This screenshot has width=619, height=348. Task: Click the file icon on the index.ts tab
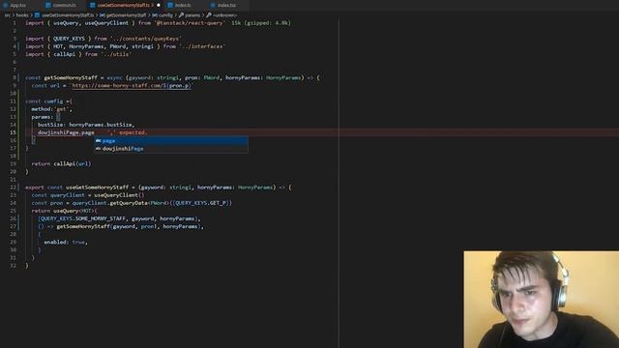tap(170, 5)
